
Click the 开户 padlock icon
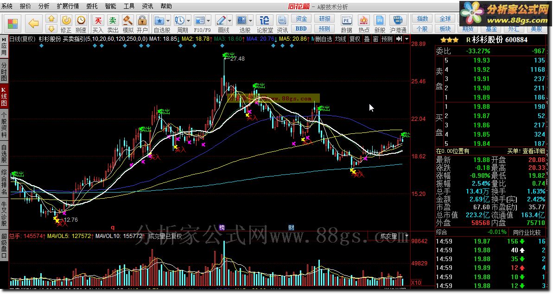(142, 23)
